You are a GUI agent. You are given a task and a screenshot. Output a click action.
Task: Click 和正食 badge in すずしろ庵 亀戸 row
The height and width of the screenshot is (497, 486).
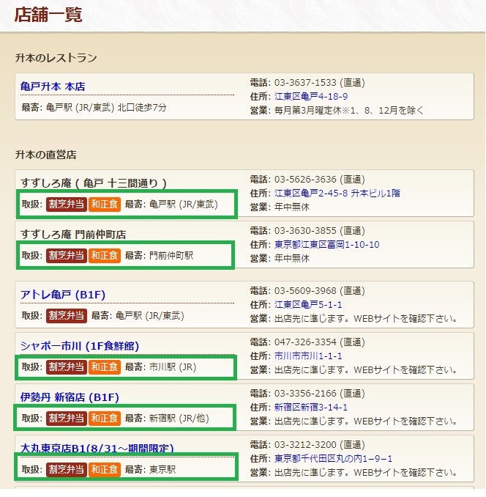(x=105, y=204)
